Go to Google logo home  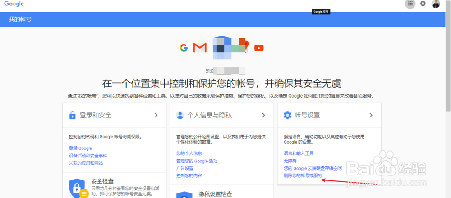14,4
